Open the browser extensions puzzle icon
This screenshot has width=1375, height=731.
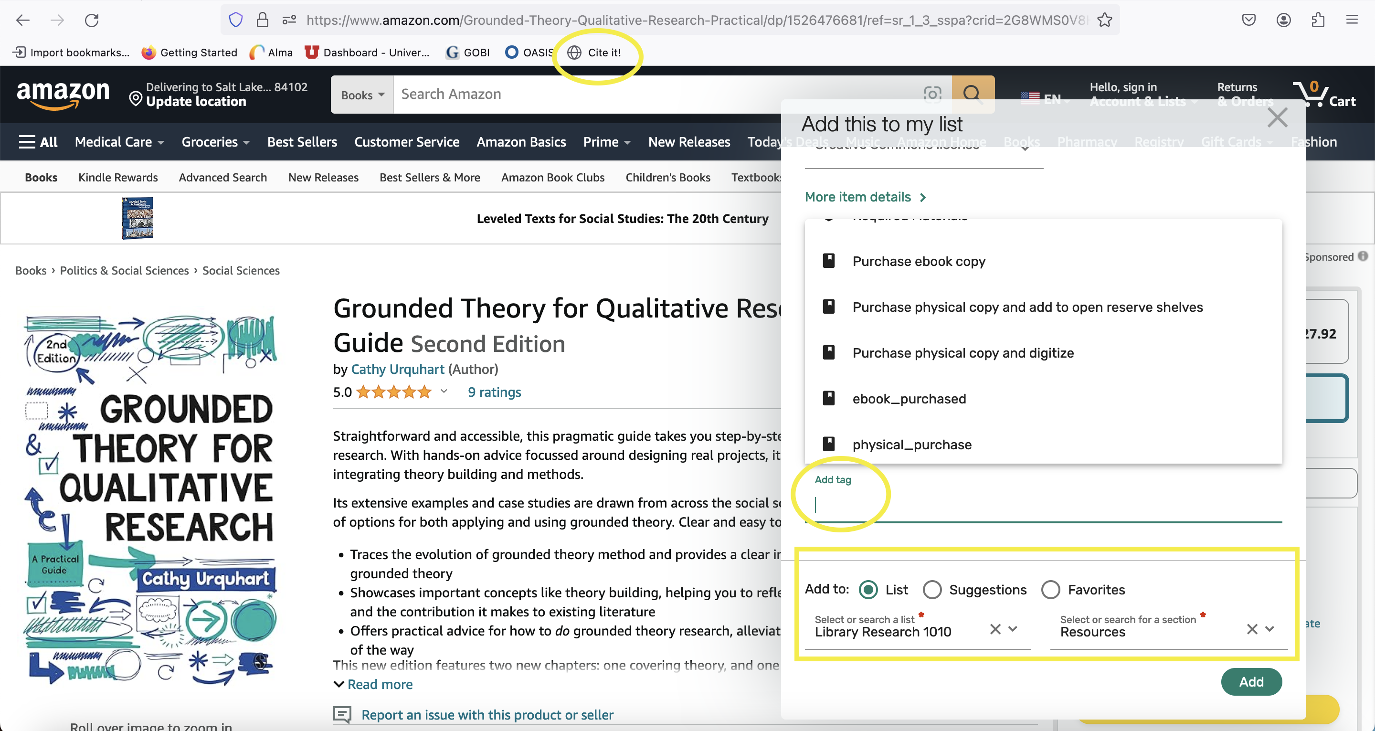click(x=1318, y=20)
